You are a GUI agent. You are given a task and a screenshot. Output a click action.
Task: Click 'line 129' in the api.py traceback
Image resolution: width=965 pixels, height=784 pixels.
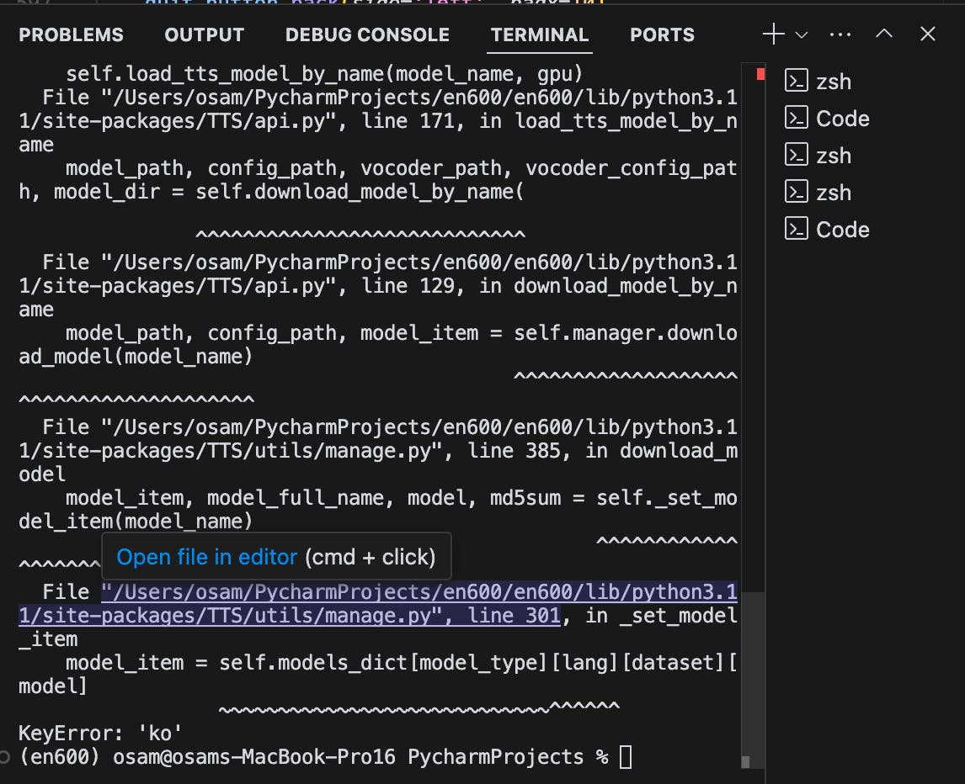click(408, 285)
